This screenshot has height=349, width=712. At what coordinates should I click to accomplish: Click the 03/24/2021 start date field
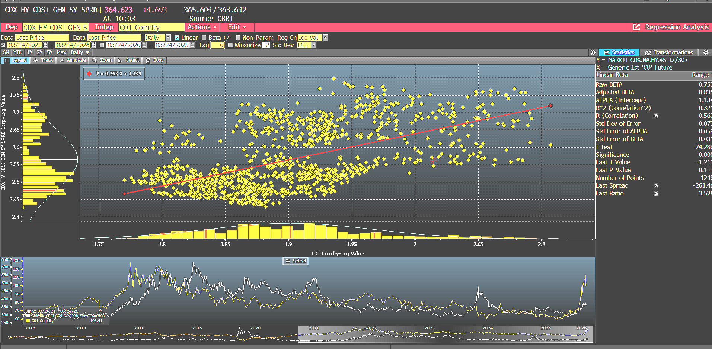pyautogui.click(x=25, y=45)
